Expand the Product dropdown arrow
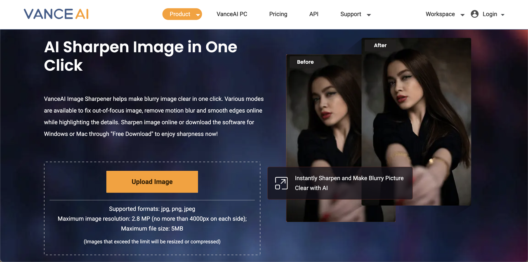The width and height of the screenshot is (528, 262). coord(198,15)
